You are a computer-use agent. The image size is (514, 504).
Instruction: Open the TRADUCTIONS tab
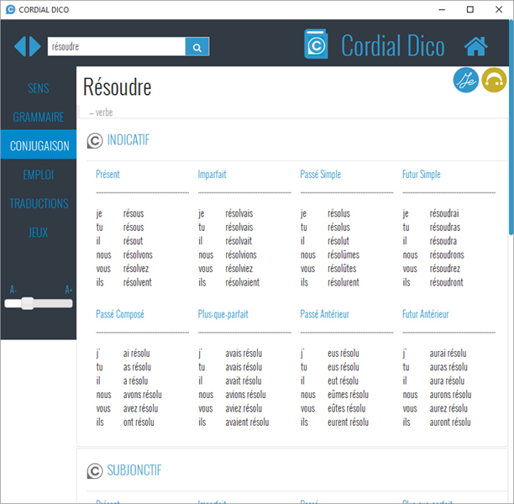click(x=39, y=203)
